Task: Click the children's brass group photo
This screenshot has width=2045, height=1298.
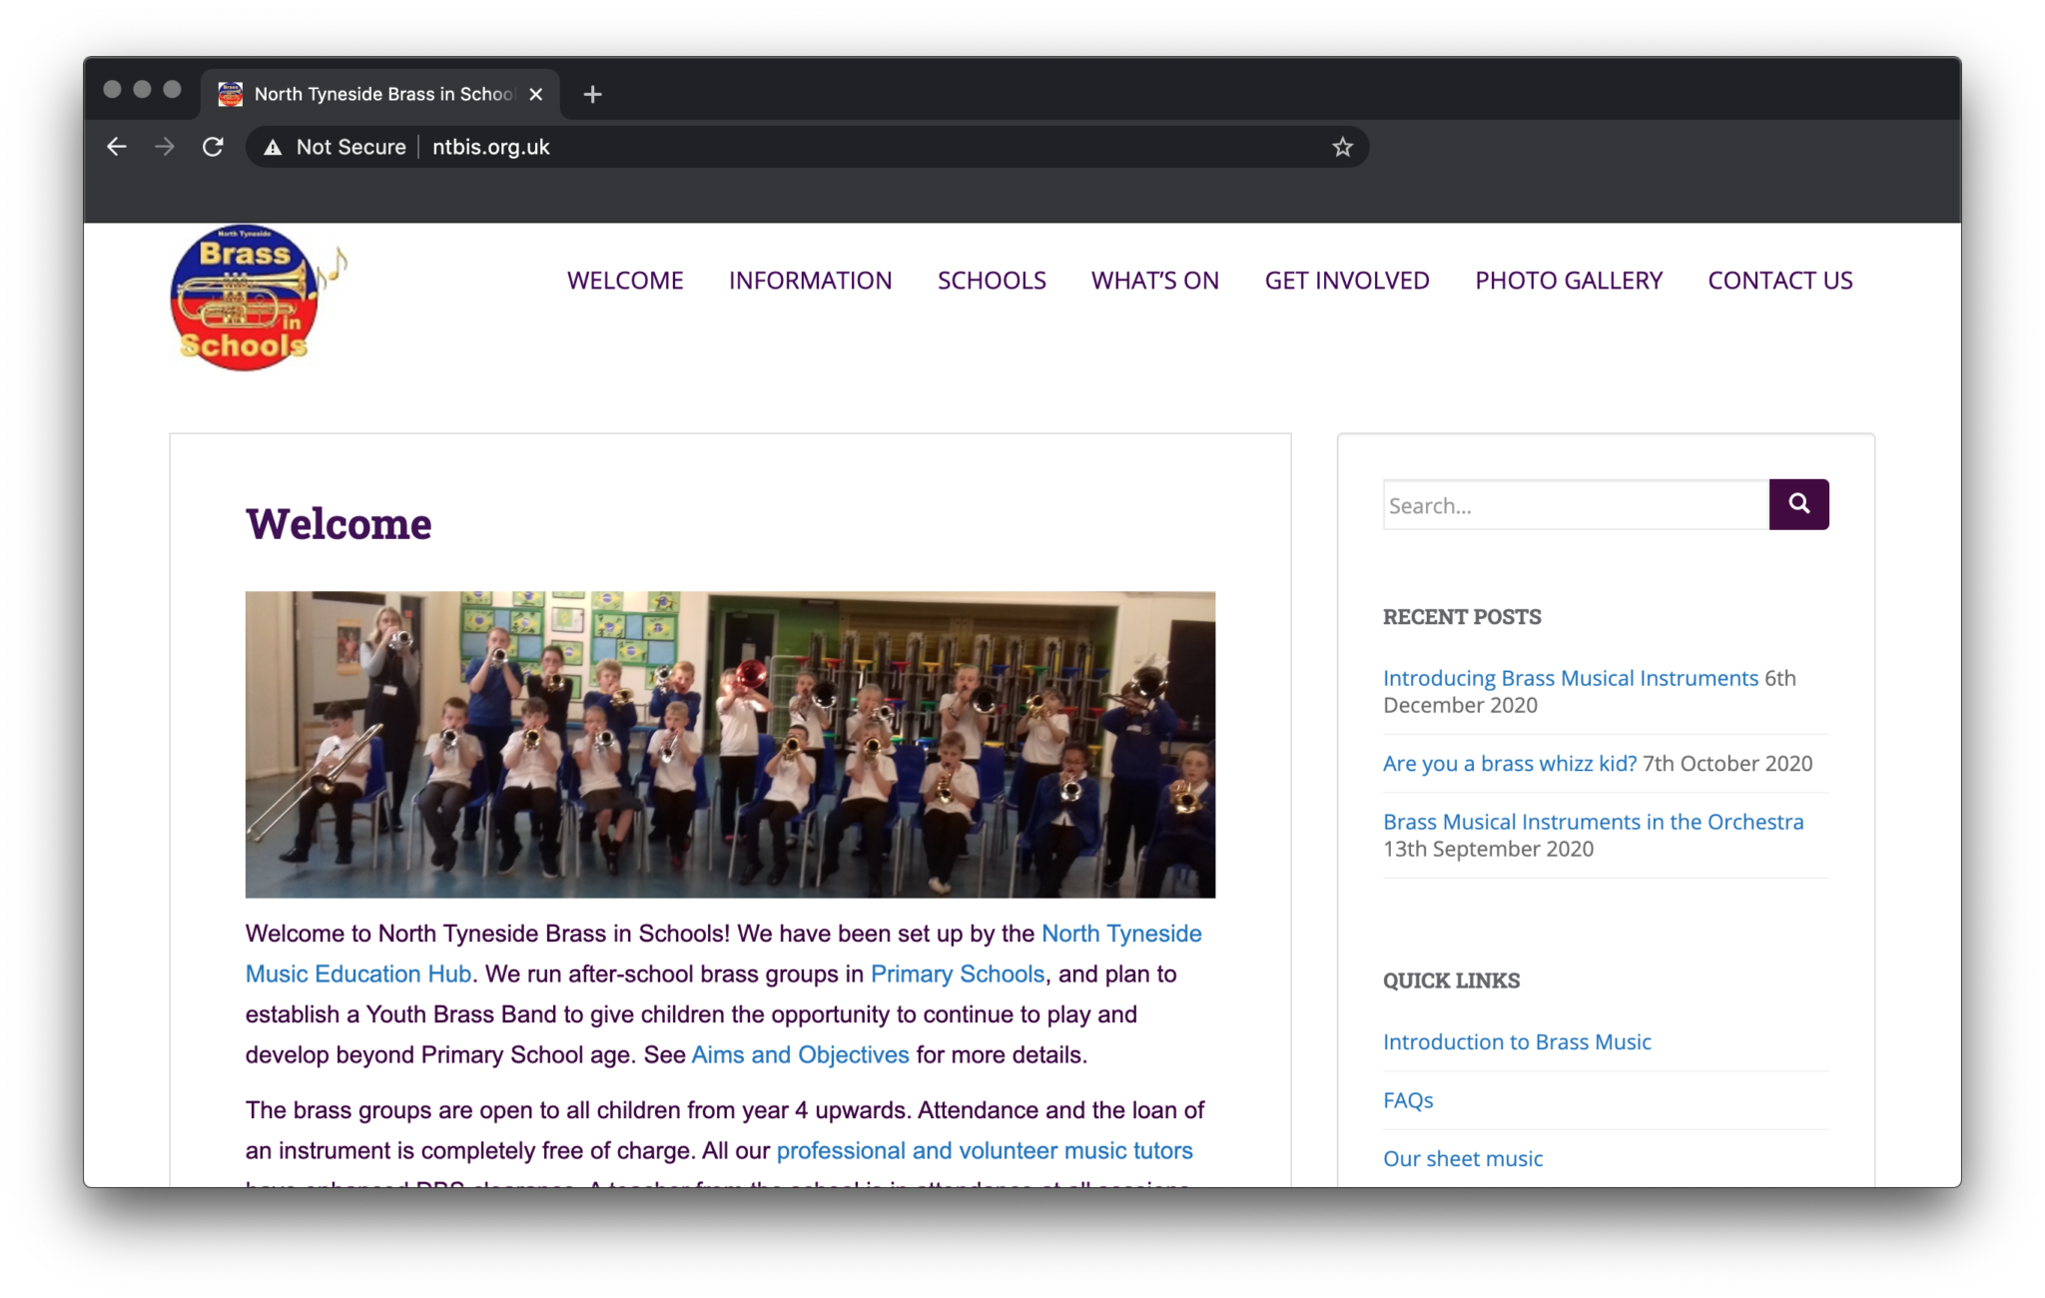Action: pos(730,744)
